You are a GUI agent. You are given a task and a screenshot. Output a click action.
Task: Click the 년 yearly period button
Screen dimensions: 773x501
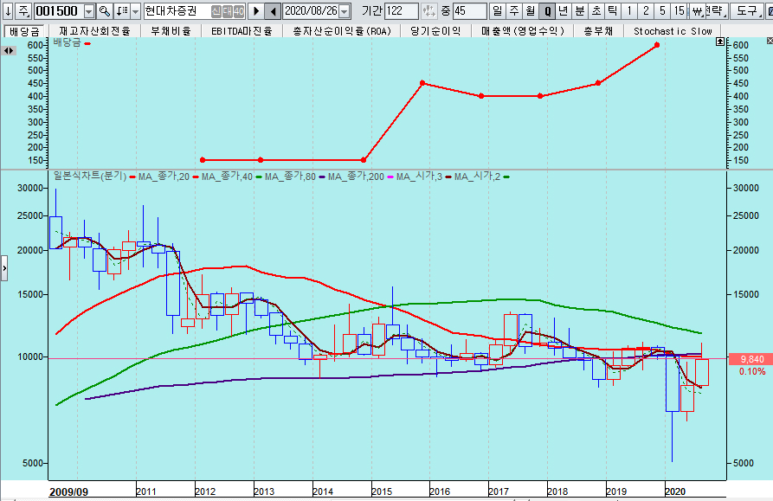pos(564,11)
